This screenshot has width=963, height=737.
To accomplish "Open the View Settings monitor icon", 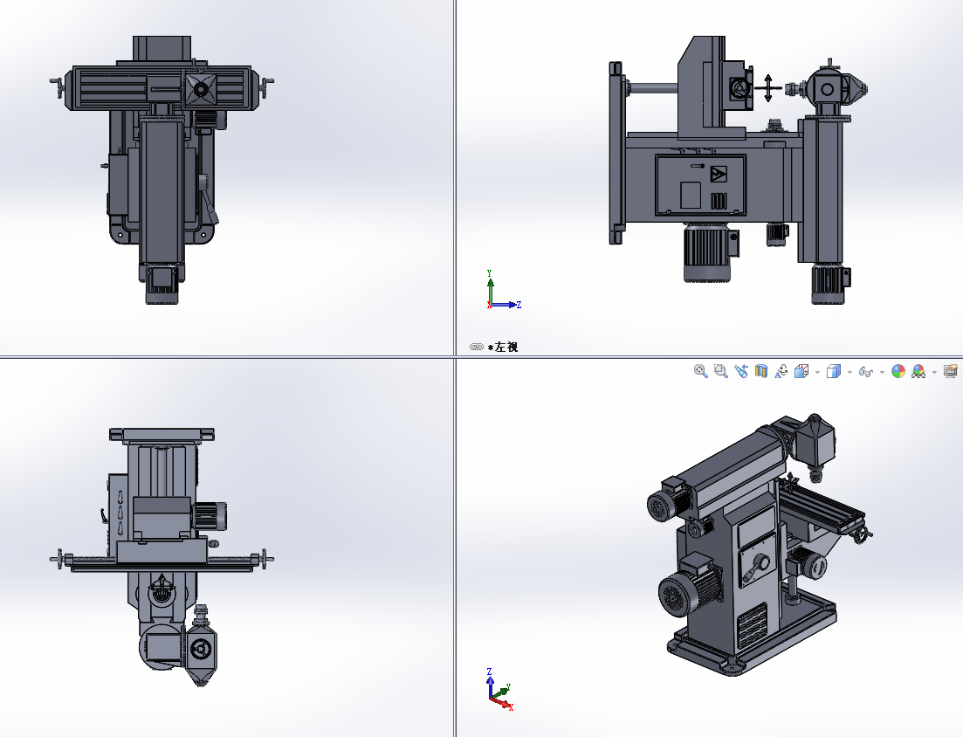I will pyautogui.click(x=951, y=371).
